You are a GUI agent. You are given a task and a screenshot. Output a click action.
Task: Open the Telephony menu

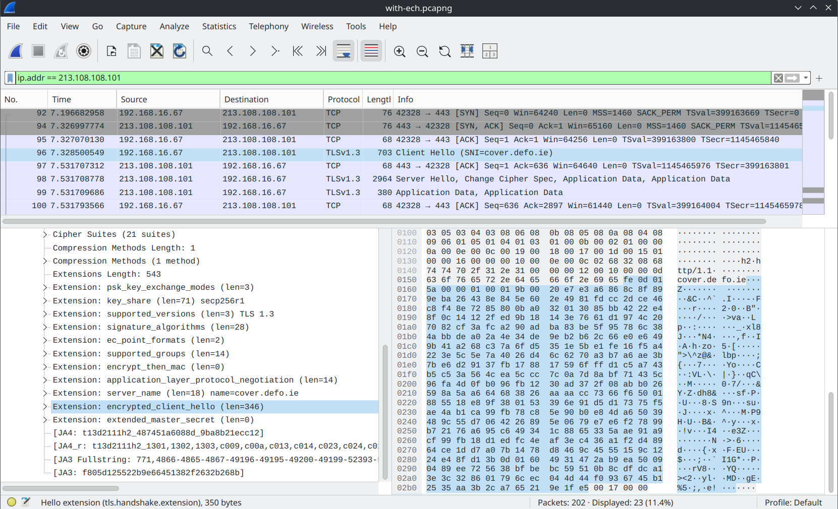[x=268, y=26]
